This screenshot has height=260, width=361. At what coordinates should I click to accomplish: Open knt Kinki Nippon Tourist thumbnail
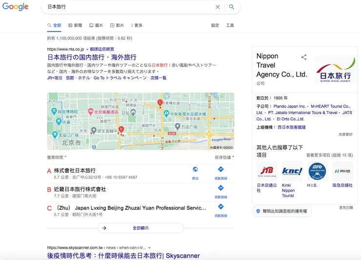tap(292, 171)
